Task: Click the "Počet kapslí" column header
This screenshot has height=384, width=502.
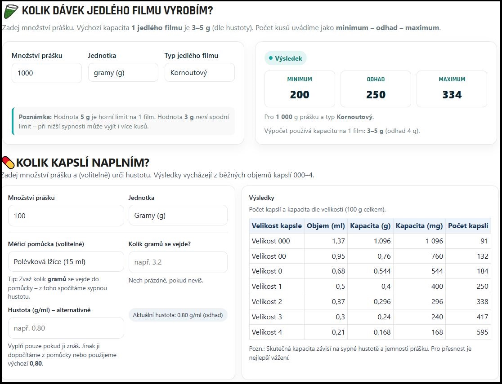Action: pyautogui.click(x=468, y=226)
